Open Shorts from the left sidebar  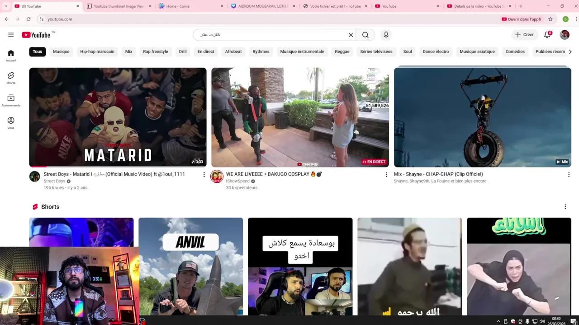tap(11, 78)
